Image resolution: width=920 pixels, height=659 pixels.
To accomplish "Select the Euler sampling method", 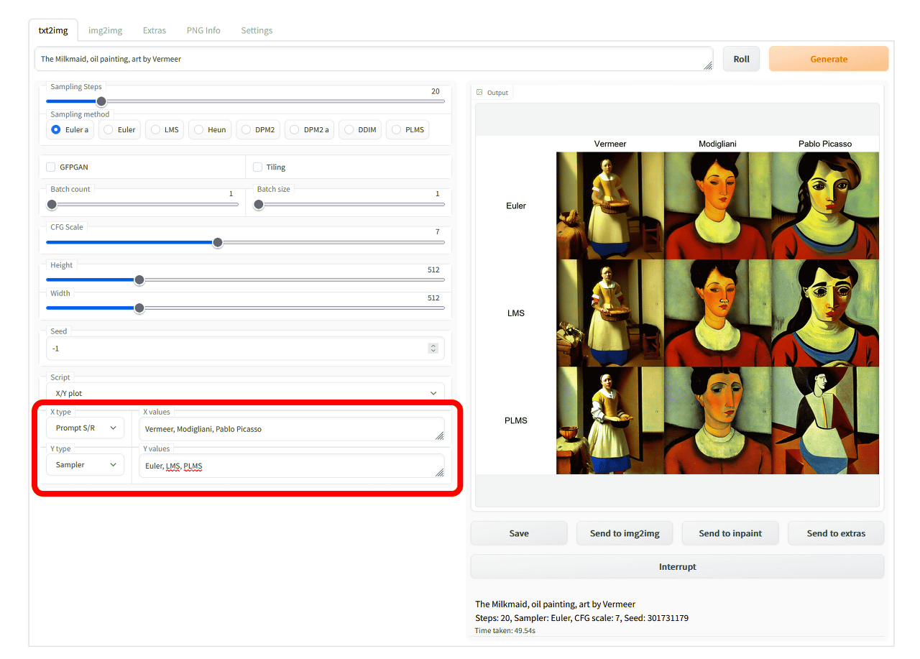I will coord(119,130).
